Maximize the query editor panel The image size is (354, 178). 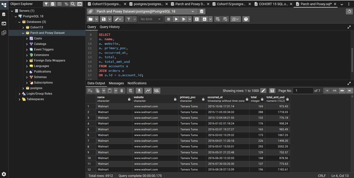click(x=349, y=27)
